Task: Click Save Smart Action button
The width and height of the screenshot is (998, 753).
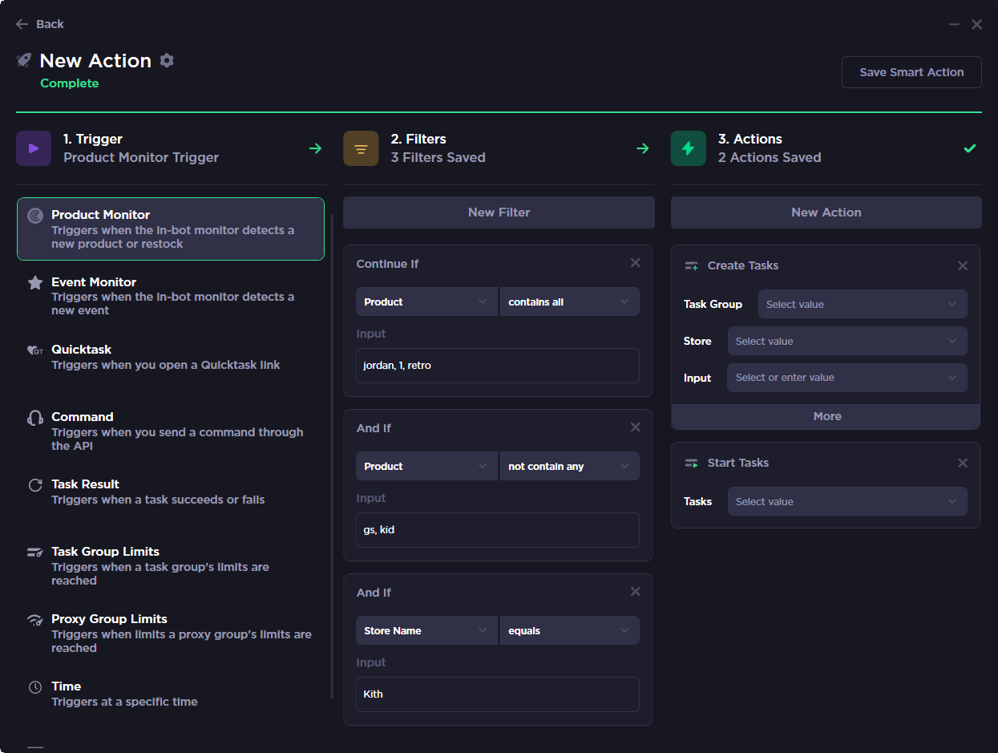Action: point(911,72)
